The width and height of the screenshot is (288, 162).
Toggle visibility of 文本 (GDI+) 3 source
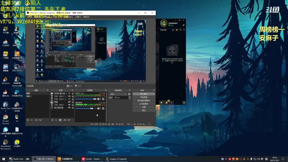click(x=69, y=96)
